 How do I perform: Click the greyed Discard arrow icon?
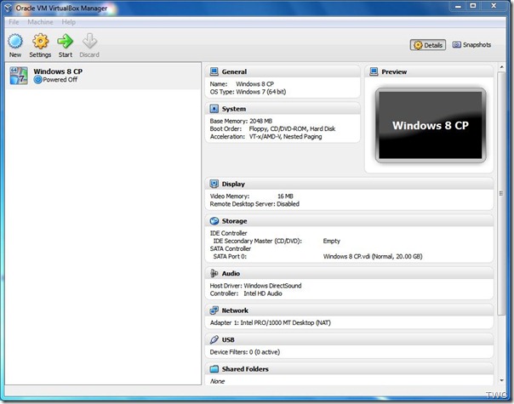[89, 41]
